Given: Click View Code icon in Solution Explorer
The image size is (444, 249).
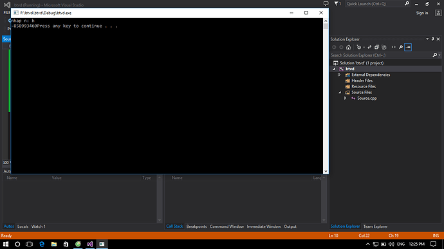Looking at the screenshot, I should (394, 48).
